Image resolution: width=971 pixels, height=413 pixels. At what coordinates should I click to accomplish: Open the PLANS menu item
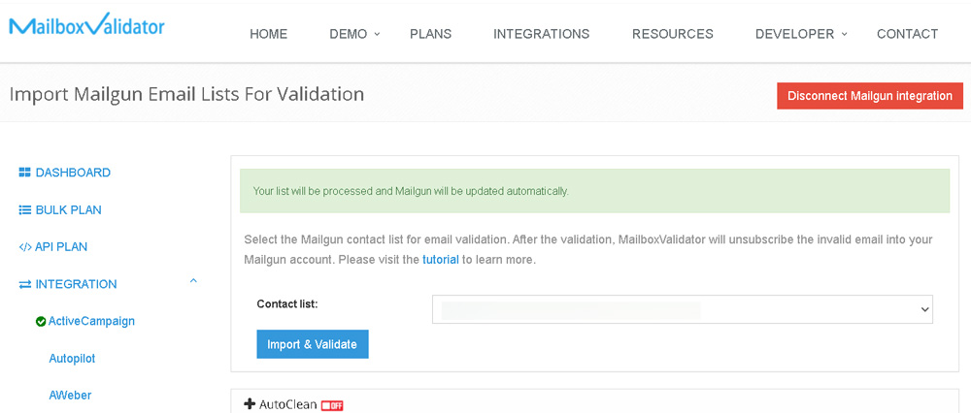[x=430, y=34]
